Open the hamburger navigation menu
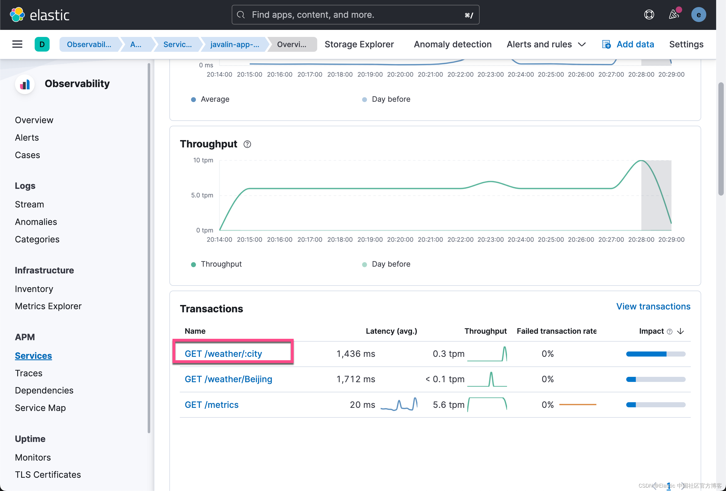The image size is (726, 491). pyautogui.click(x=17, y=44)
